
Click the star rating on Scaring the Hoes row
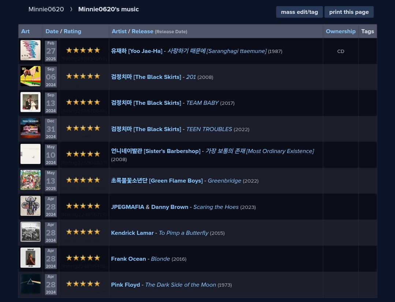click(x=83, y=206)
